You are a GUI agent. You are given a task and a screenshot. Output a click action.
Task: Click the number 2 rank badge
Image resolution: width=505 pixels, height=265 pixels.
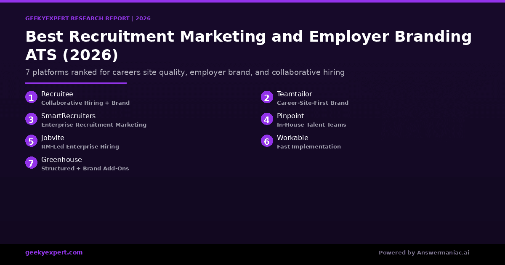(x=267, y=97)
